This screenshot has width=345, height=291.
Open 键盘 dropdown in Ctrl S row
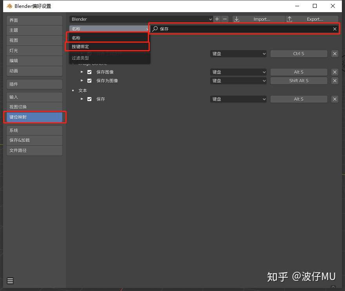238,54
